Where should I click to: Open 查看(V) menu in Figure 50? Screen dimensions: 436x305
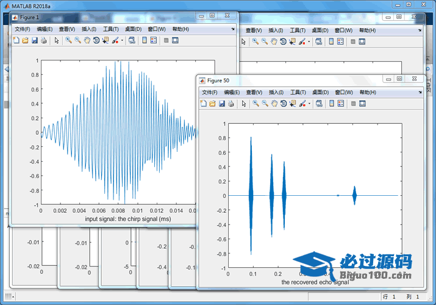point(254,92)
